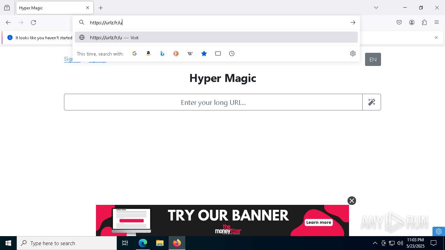Click the Hyper Magic heading
Image resolution: width=445 pixels, height=250 pixels.
point(223,78)
